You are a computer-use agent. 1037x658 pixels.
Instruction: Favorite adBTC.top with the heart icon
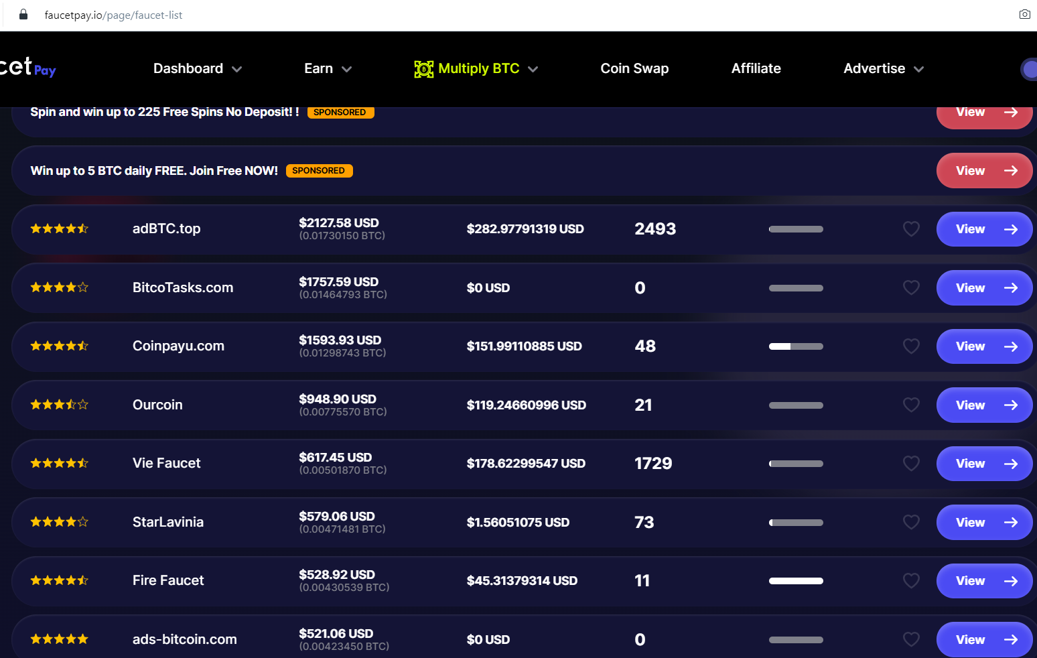(911, 229)
